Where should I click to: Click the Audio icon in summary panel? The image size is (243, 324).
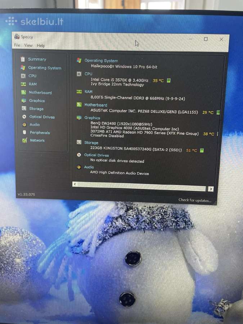pos(79,167)
